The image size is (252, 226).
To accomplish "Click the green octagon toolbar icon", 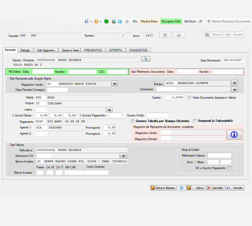I will (106, 21).
